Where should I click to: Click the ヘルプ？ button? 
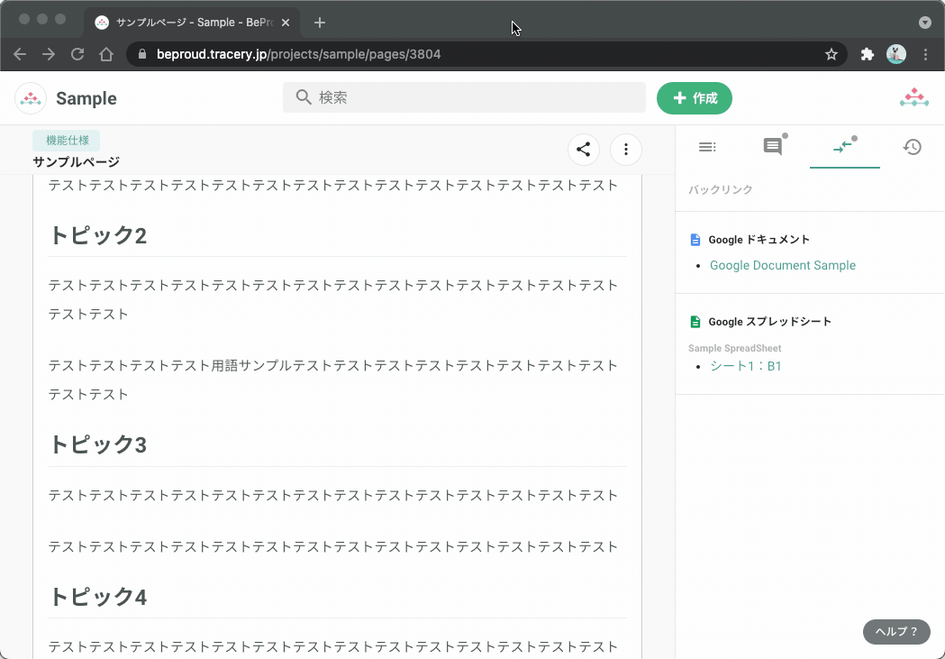pos(895,632)
